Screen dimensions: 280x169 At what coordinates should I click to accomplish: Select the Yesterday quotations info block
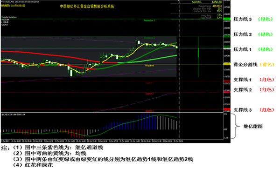coord(9,21)
